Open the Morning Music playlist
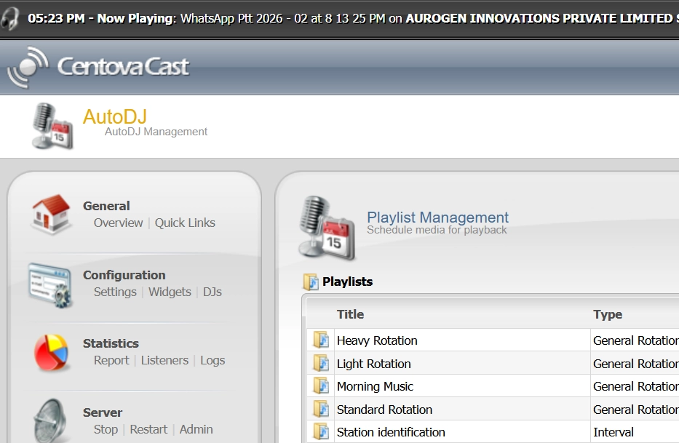 375,386
